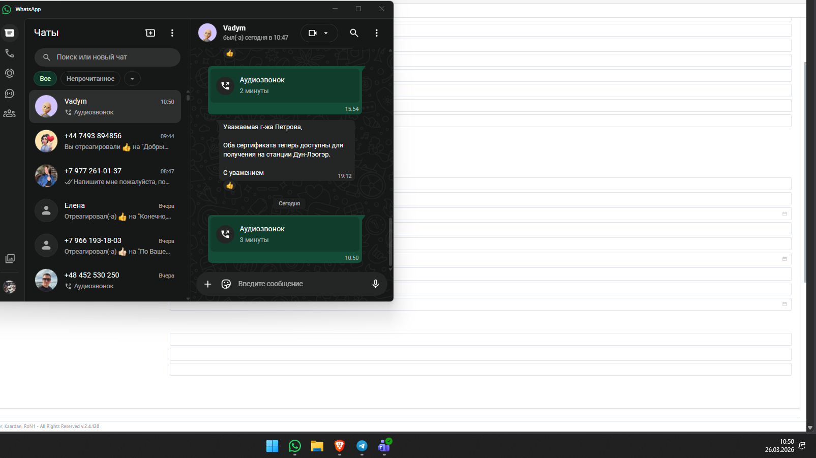Open the Brave browser from the taskbar

340,446
